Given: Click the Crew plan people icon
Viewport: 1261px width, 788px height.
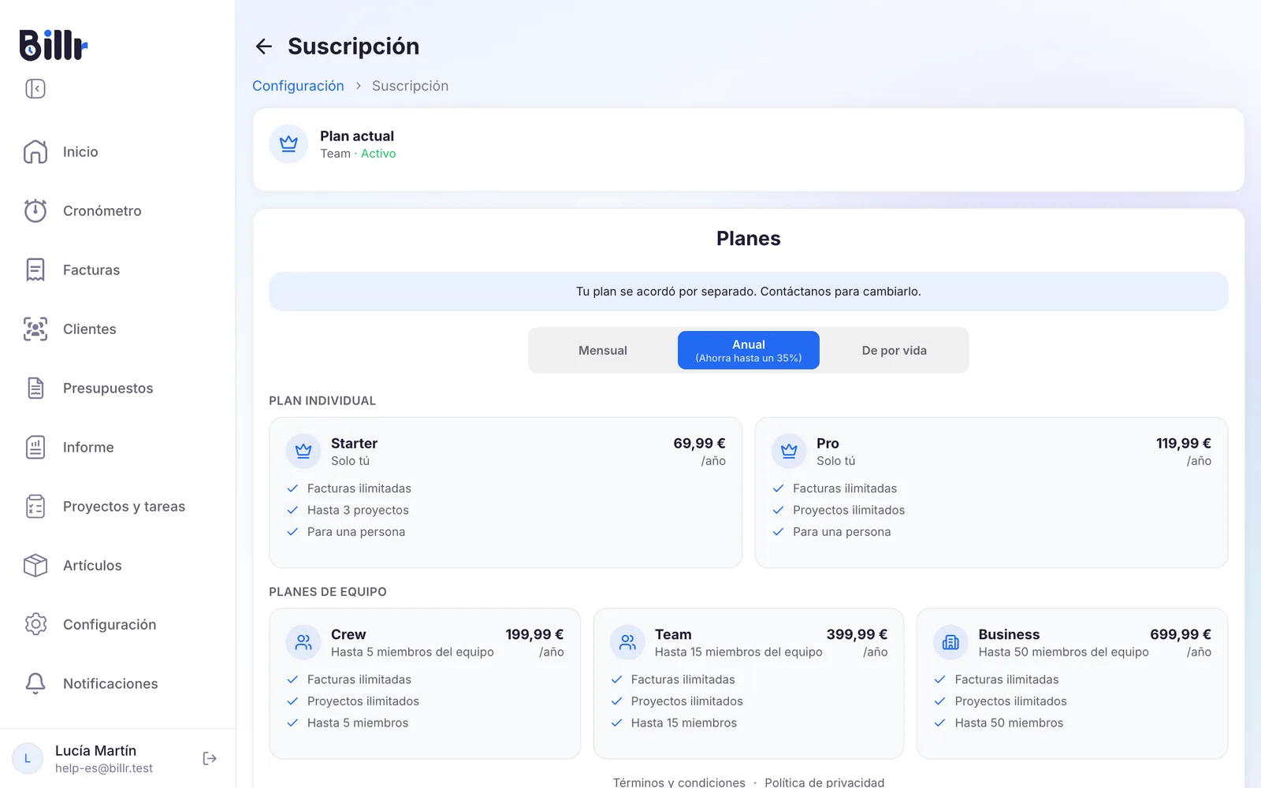Looking at the screenshot, I should pyautogui.click(x=303, y=642).
